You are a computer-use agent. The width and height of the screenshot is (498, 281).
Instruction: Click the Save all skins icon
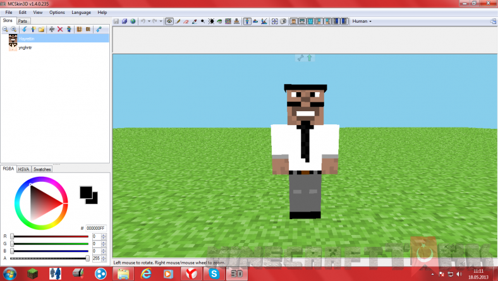(124, 21)
